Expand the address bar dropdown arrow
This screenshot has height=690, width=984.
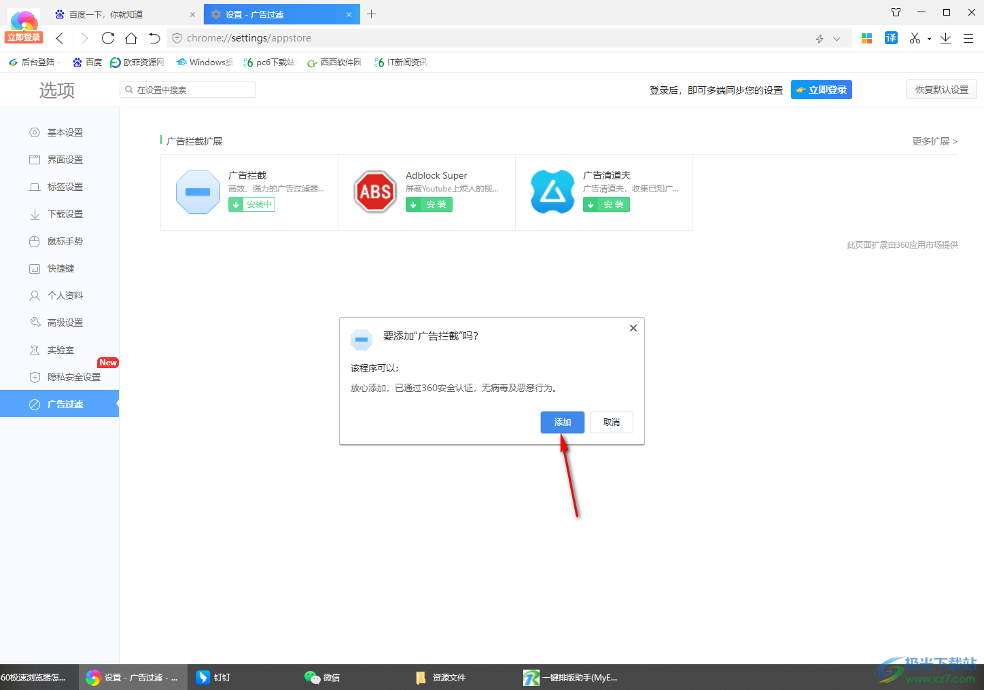pos(837,39)
